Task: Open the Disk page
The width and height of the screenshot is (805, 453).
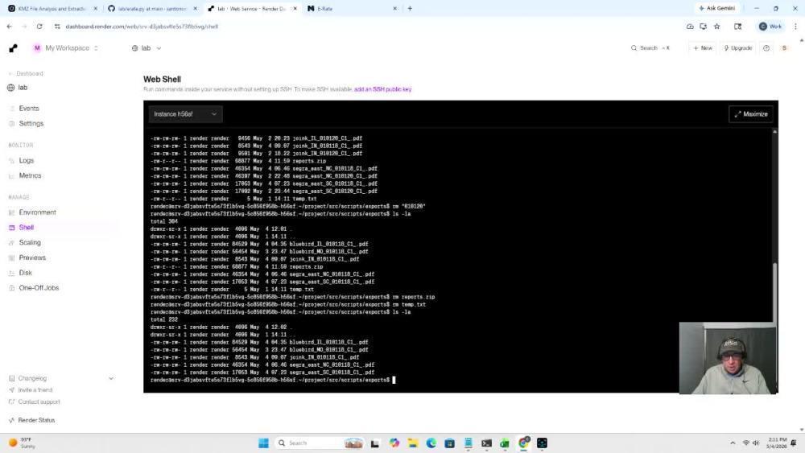Action: [25, 273]
